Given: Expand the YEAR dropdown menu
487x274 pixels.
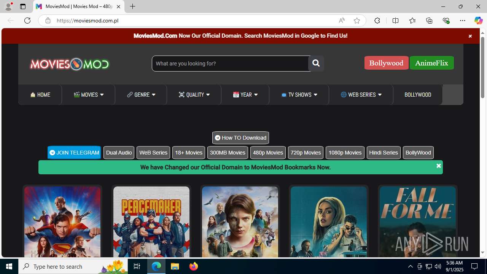Looking at the screenshot, I should pos(245,95).
